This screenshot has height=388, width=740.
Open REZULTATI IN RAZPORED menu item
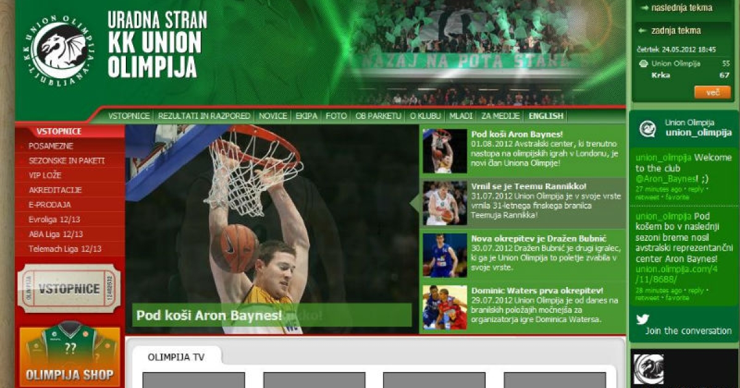pos(204,116)
